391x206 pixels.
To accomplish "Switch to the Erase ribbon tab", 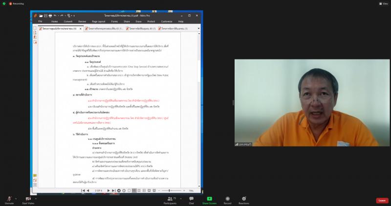I will (x=138, y=21).
